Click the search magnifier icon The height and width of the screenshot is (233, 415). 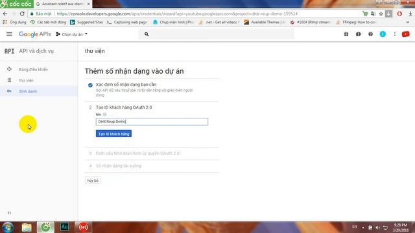coord(147,34)
